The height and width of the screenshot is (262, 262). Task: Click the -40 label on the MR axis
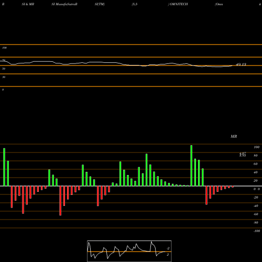coord(256,206)
